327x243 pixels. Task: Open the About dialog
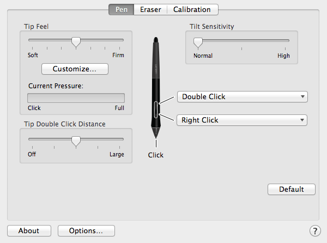29,230
